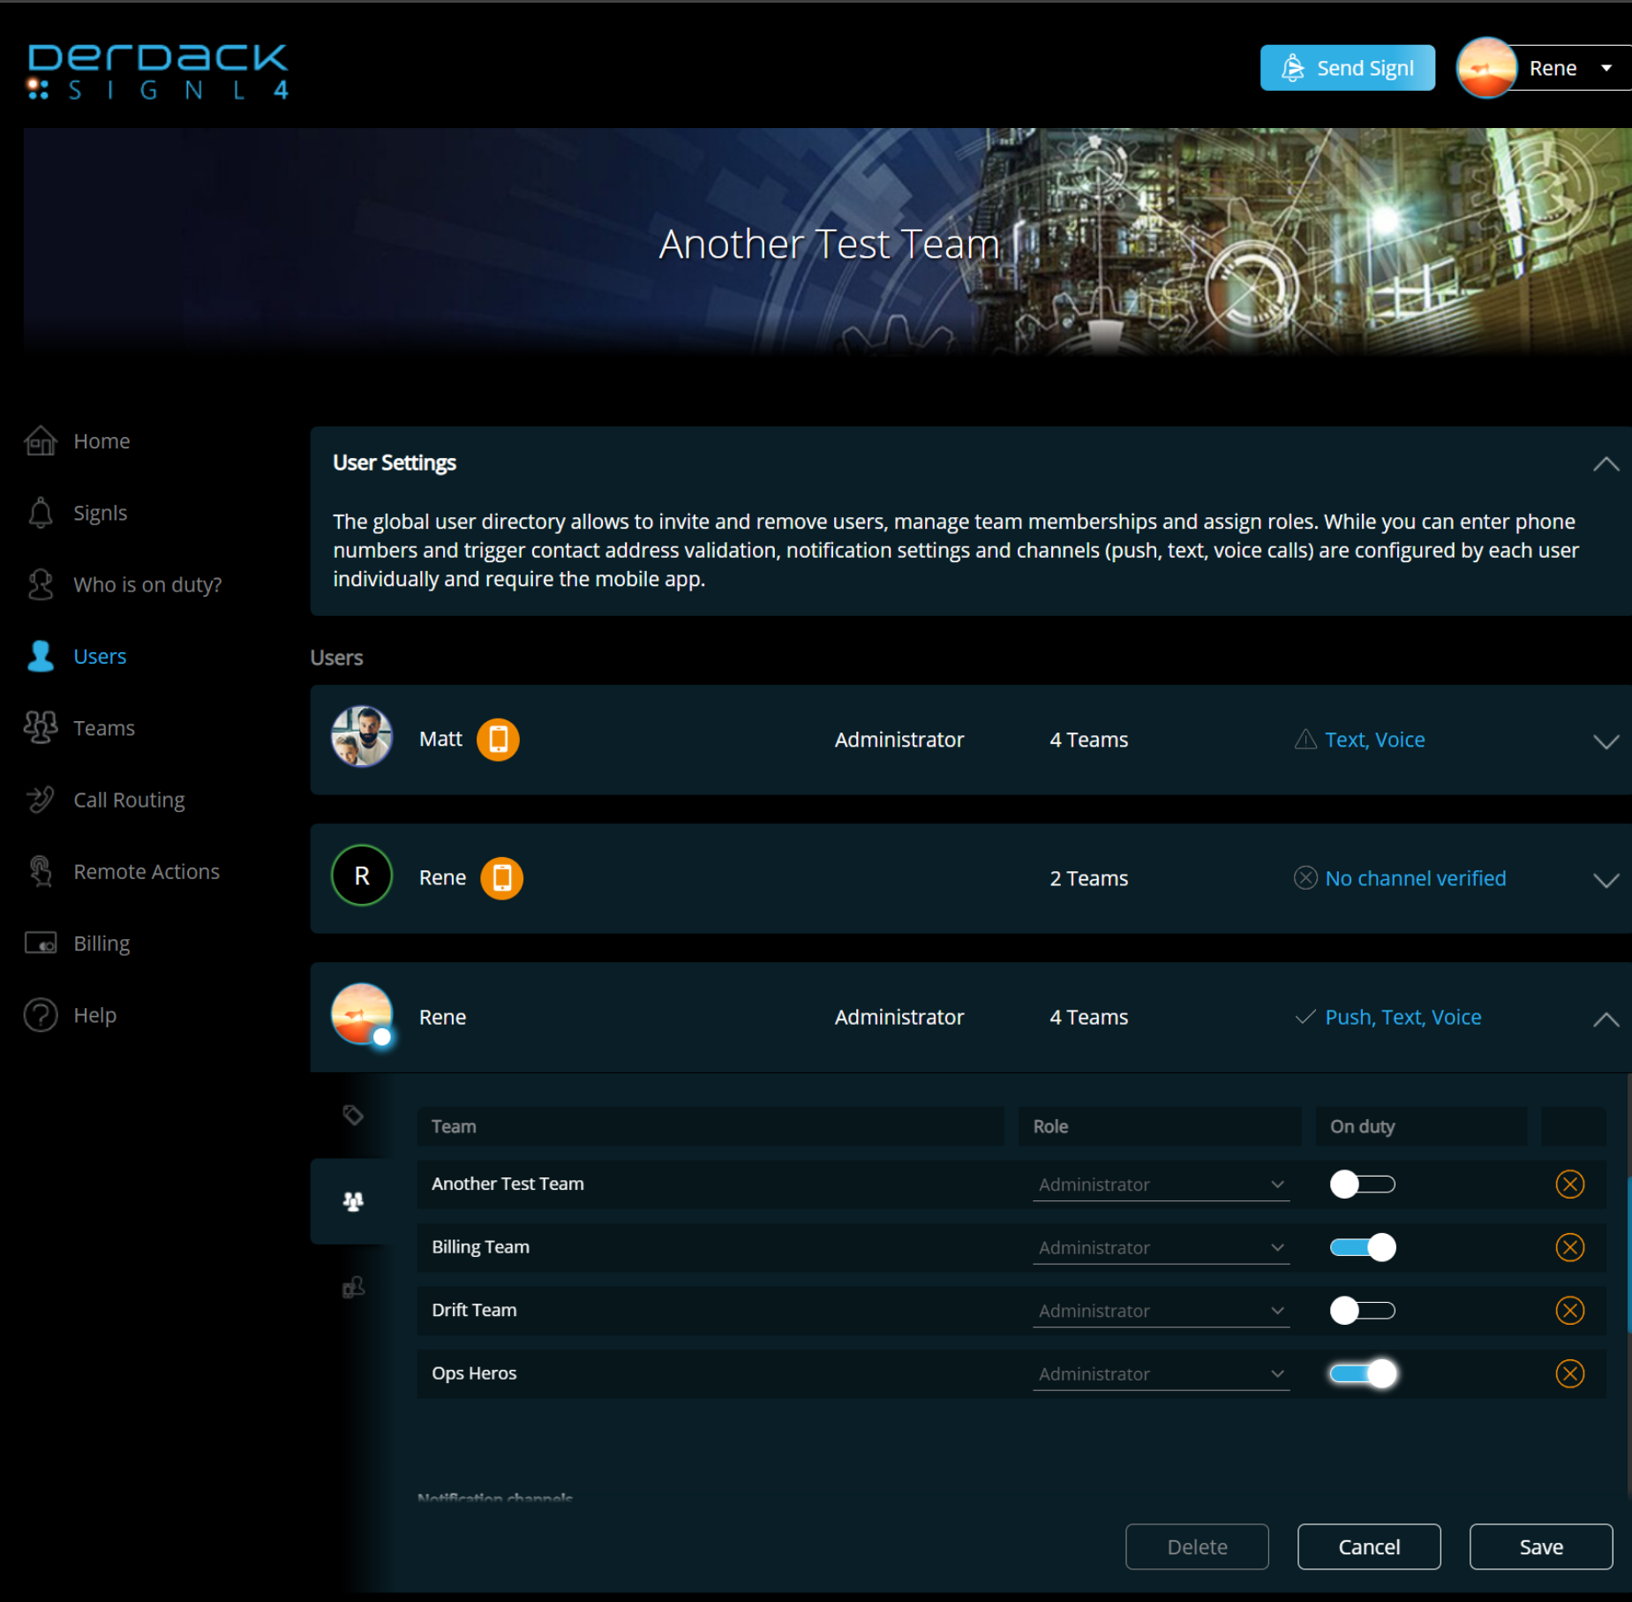
Task: Click the Who is on duty icon
Action: (41, 584)
